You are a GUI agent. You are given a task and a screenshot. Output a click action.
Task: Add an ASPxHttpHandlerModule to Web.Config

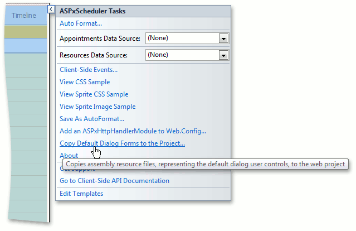tap(133, 131)
